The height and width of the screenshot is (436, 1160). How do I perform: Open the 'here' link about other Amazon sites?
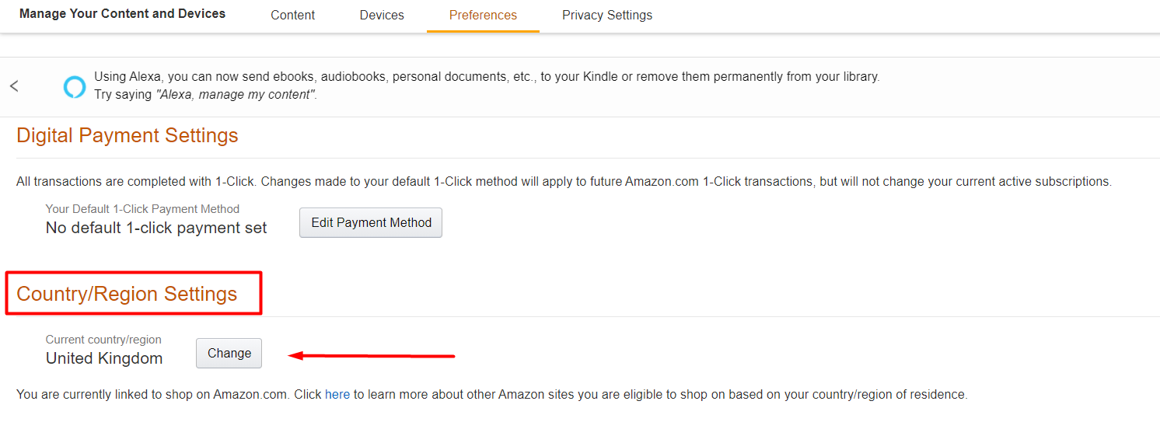(x=337, y=395)
